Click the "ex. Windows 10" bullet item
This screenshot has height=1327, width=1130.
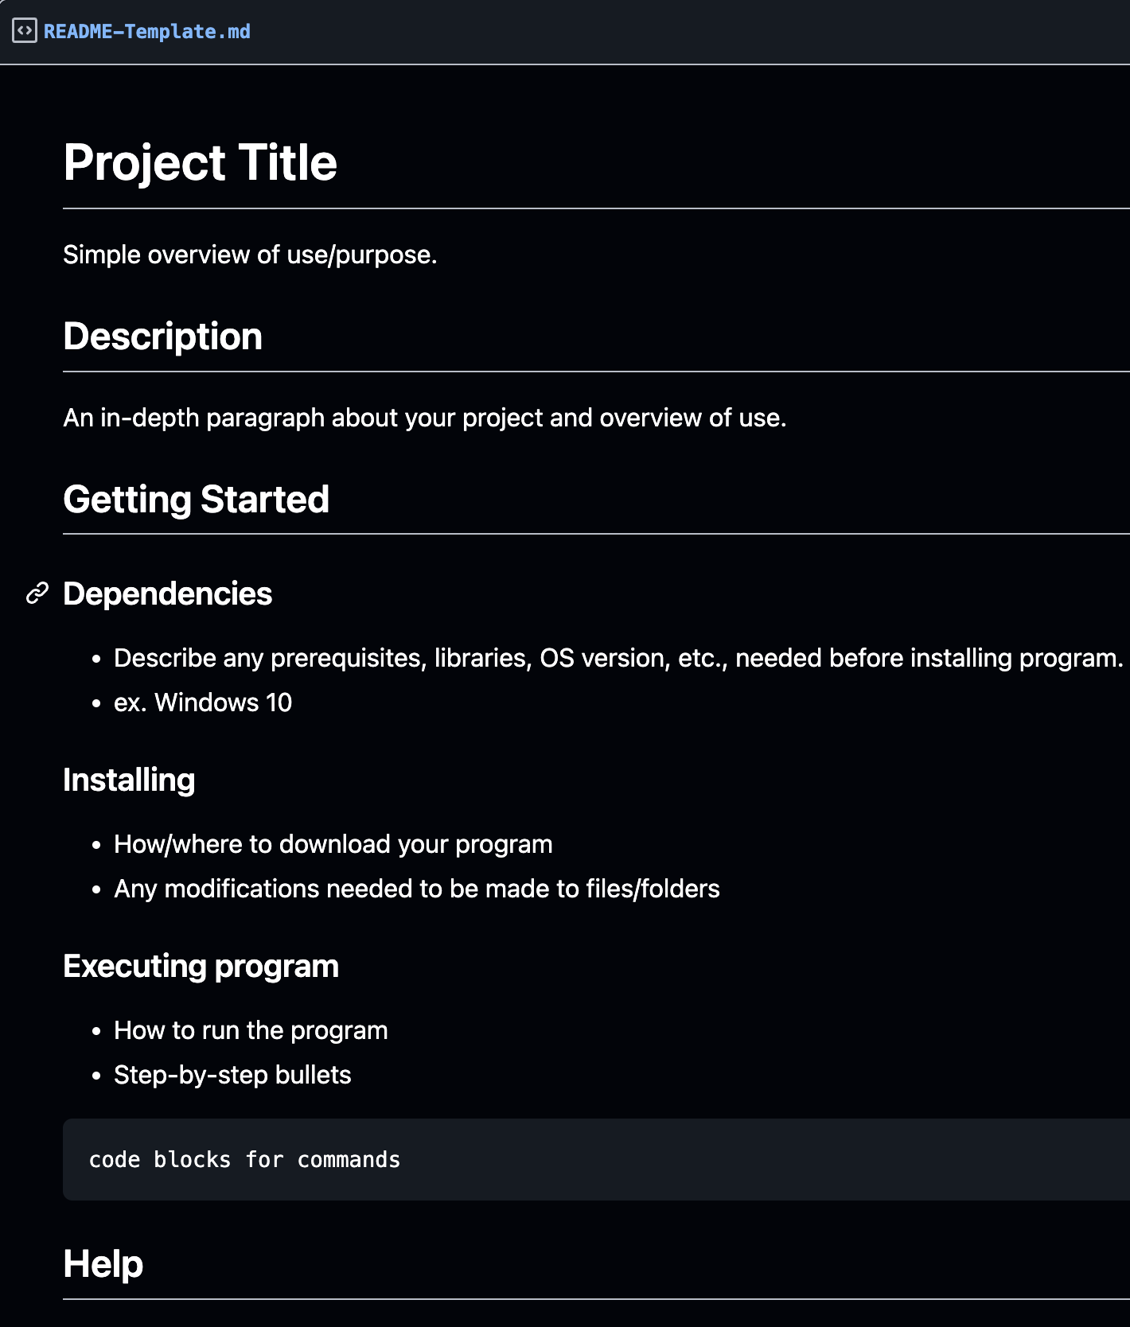tap(203, 702)
